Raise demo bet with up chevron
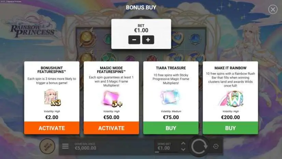 [183, 144]
